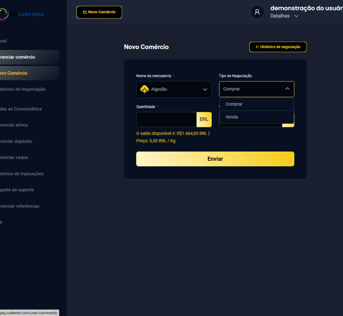Open Gerenciar depósito in the sidebar
This screenshot has width=343, height=316.
tap(16, 141)
